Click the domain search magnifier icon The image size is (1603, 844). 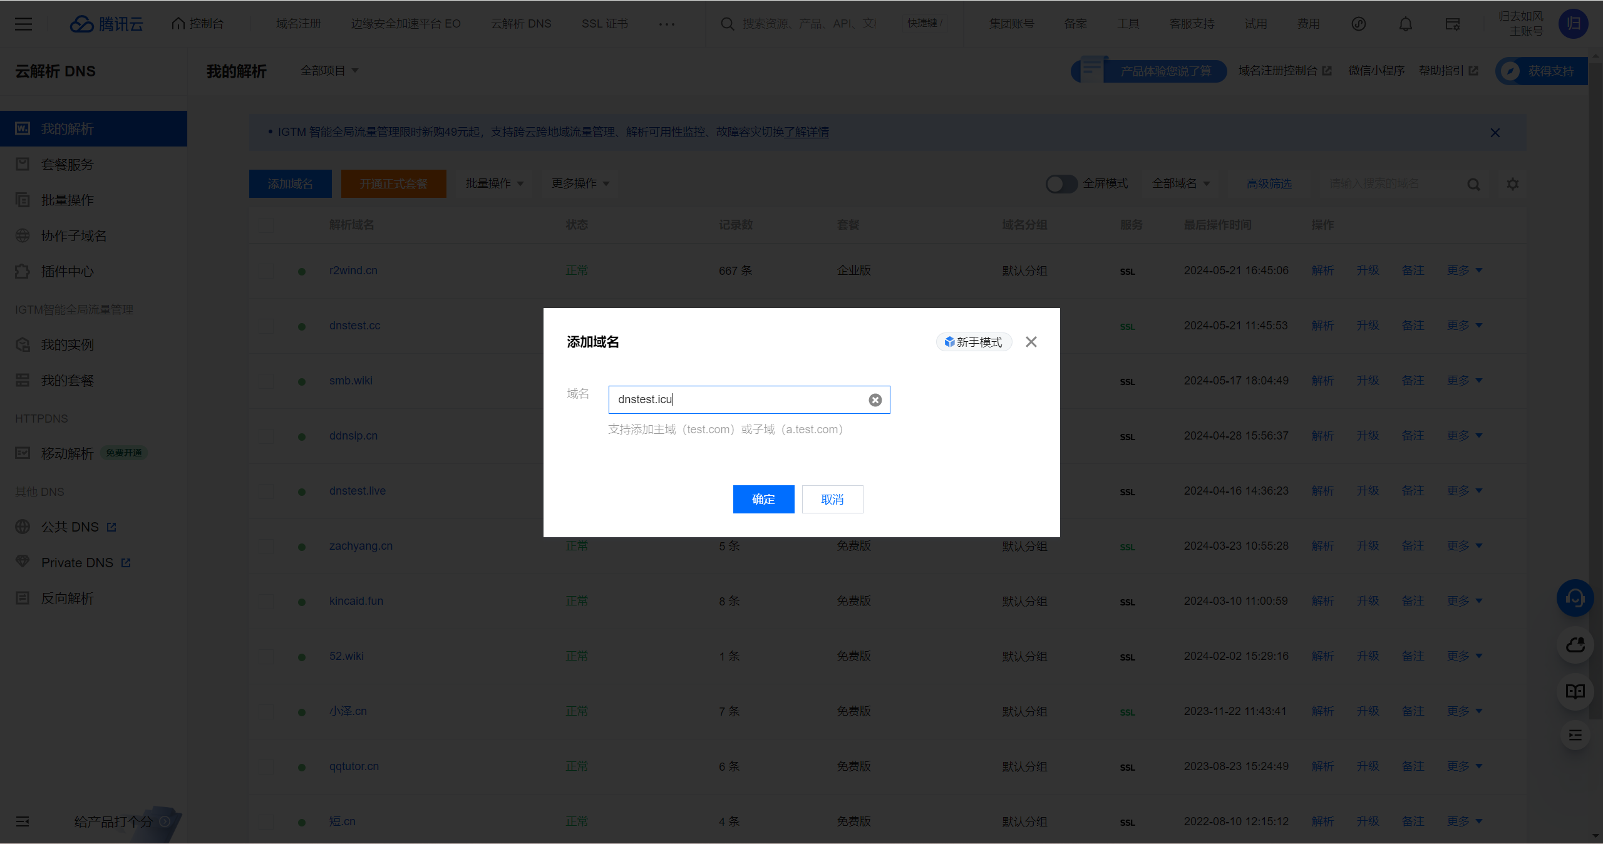pyautogui.click(x=1473, y=184)
